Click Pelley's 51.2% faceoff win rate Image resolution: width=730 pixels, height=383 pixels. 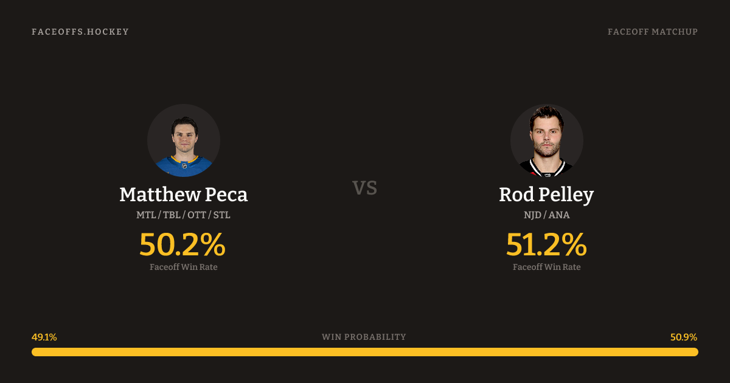coord(546,244)
